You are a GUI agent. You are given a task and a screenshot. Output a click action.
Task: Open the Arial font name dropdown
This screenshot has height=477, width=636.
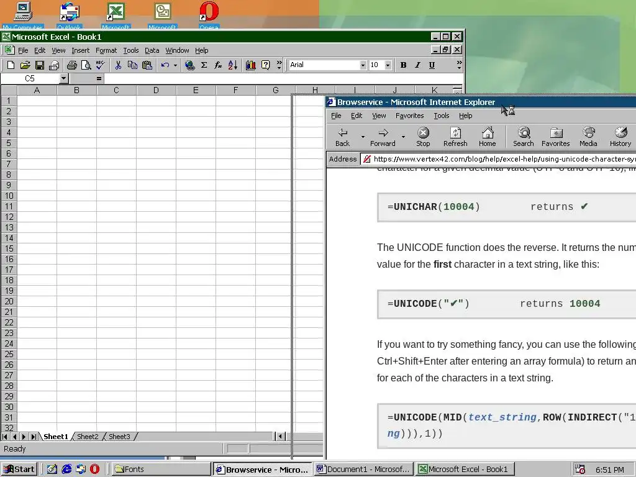pos(363,65)
